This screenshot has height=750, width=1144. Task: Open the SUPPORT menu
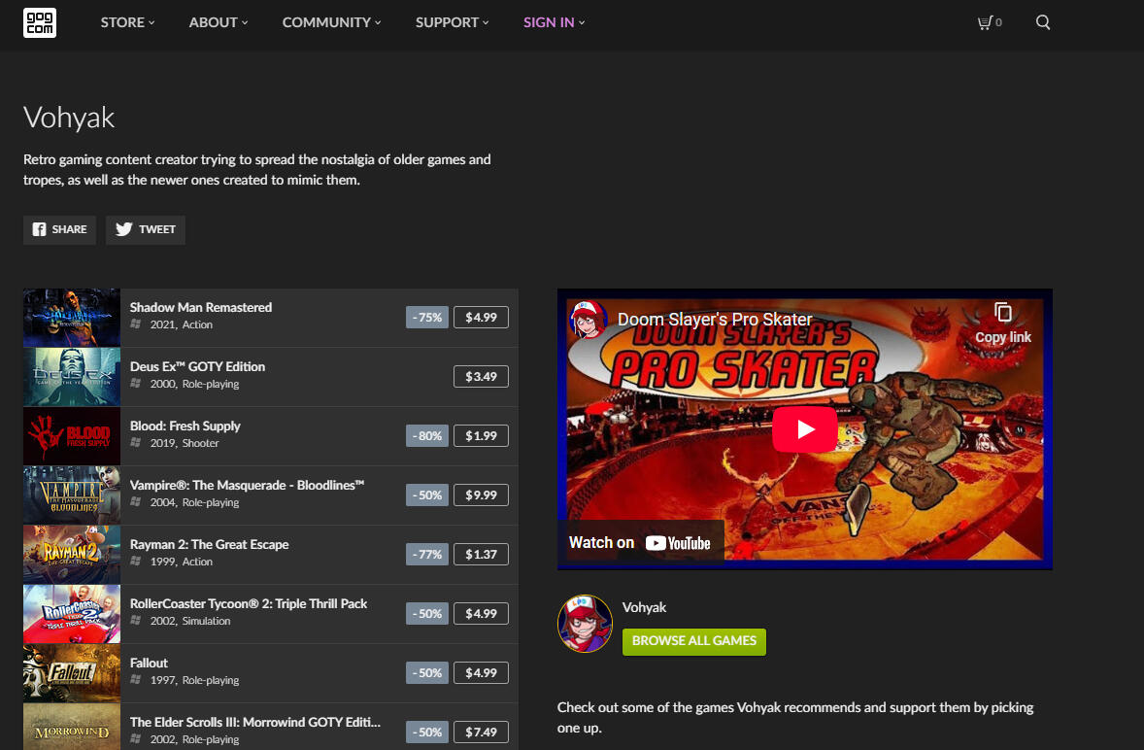click(452, 22)
